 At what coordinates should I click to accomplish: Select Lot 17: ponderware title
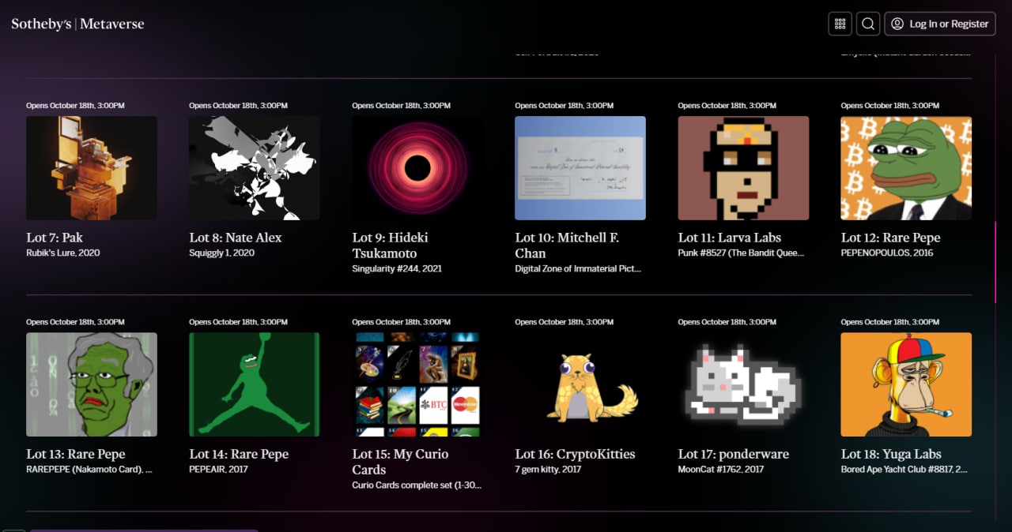[x=734, y=454]
